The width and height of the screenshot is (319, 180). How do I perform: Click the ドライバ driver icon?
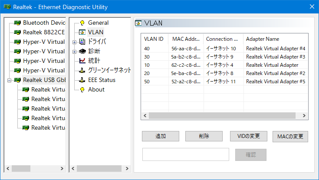point(82,42)
